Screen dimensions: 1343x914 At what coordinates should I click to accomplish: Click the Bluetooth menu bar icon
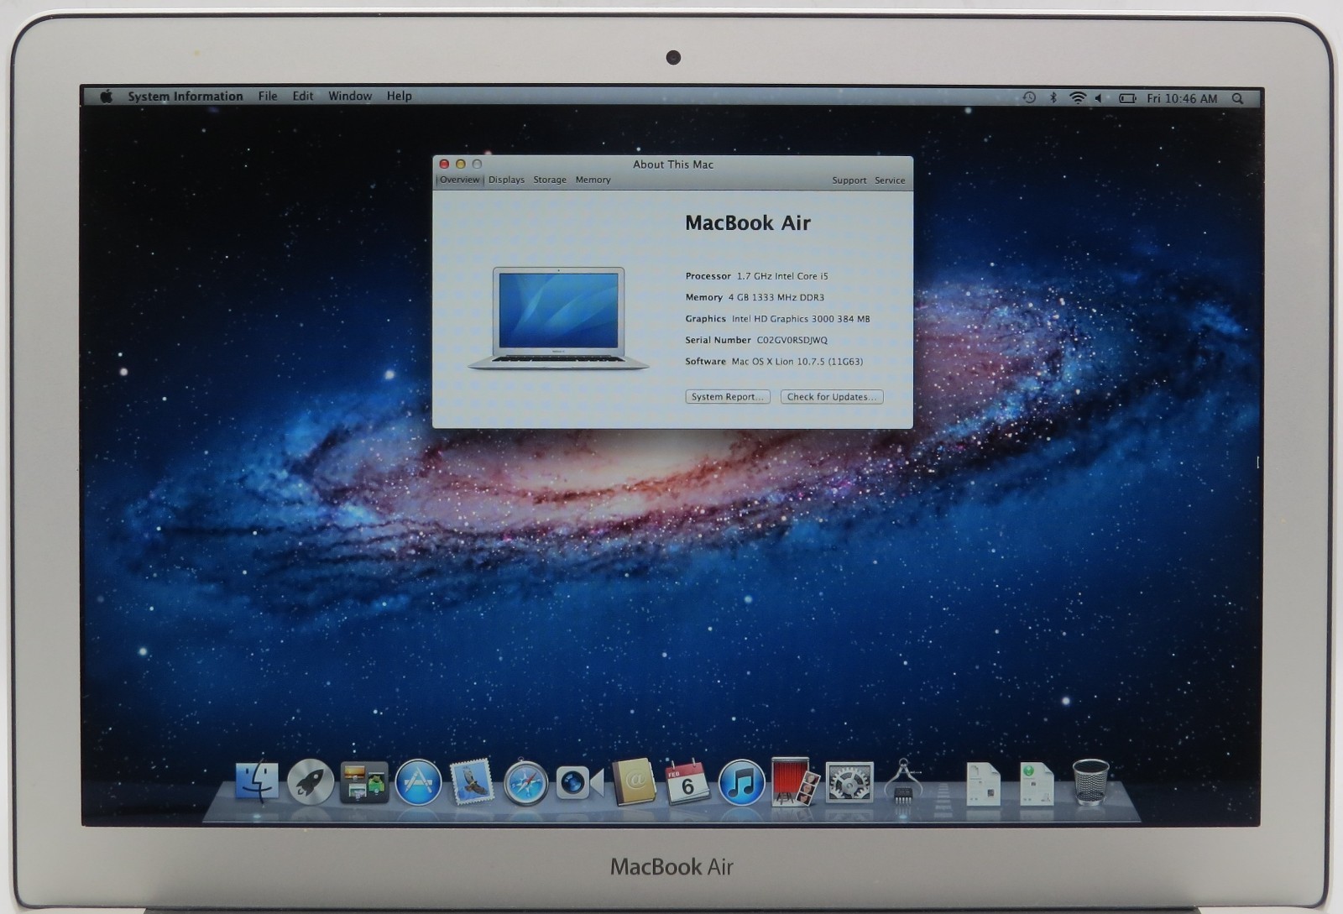click(x=1053, y=98)
